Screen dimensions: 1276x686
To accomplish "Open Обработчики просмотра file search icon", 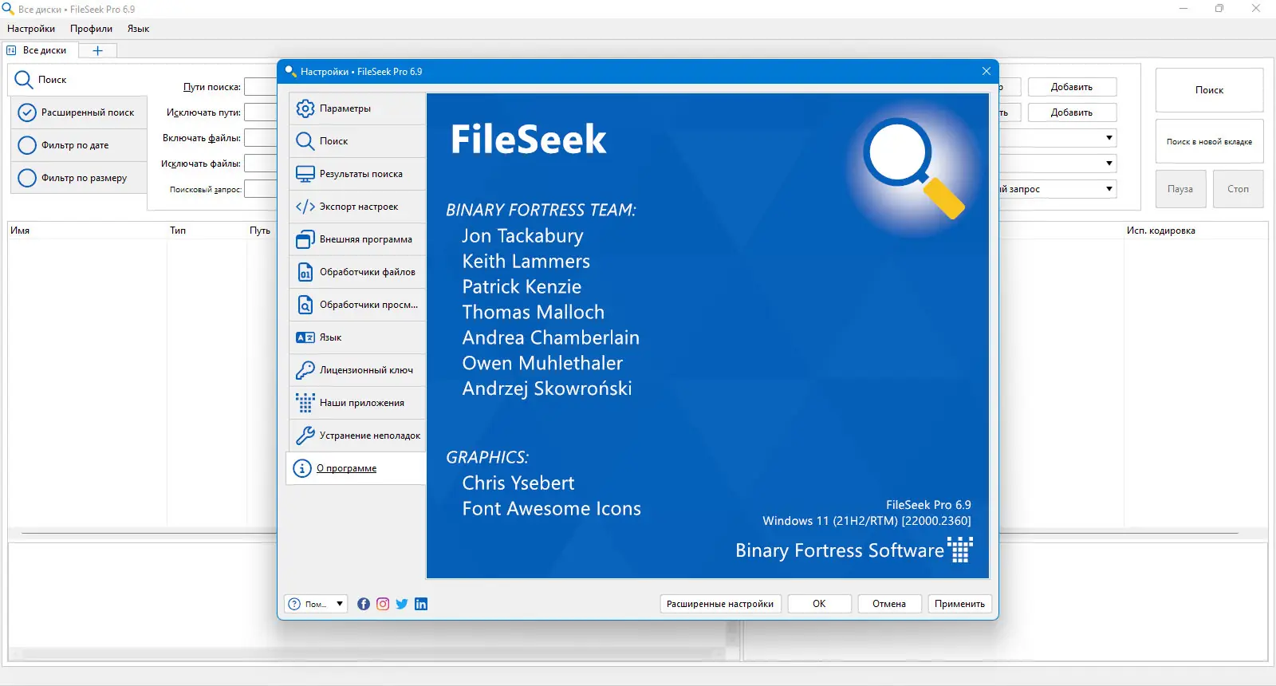I will 305,305.
